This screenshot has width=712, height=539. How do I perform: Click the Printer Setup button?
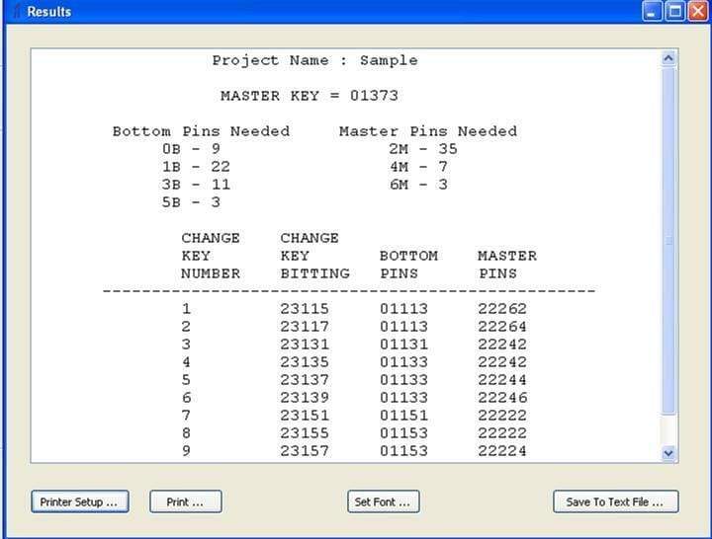pyautogui.click(x=79, y=501)
